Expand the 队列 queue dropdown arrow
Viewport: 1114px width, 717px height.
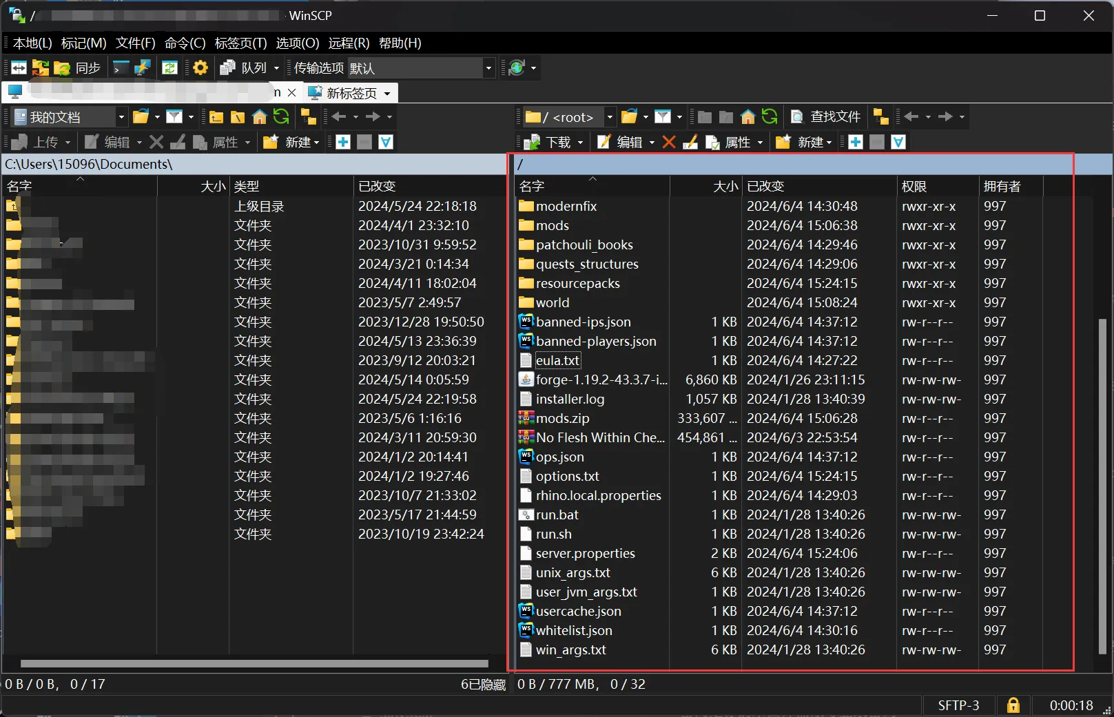click(277, 67)
